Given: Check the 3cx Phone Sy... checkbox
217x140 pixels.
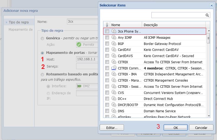Looking at the screenshot, I should pos(107,31).
